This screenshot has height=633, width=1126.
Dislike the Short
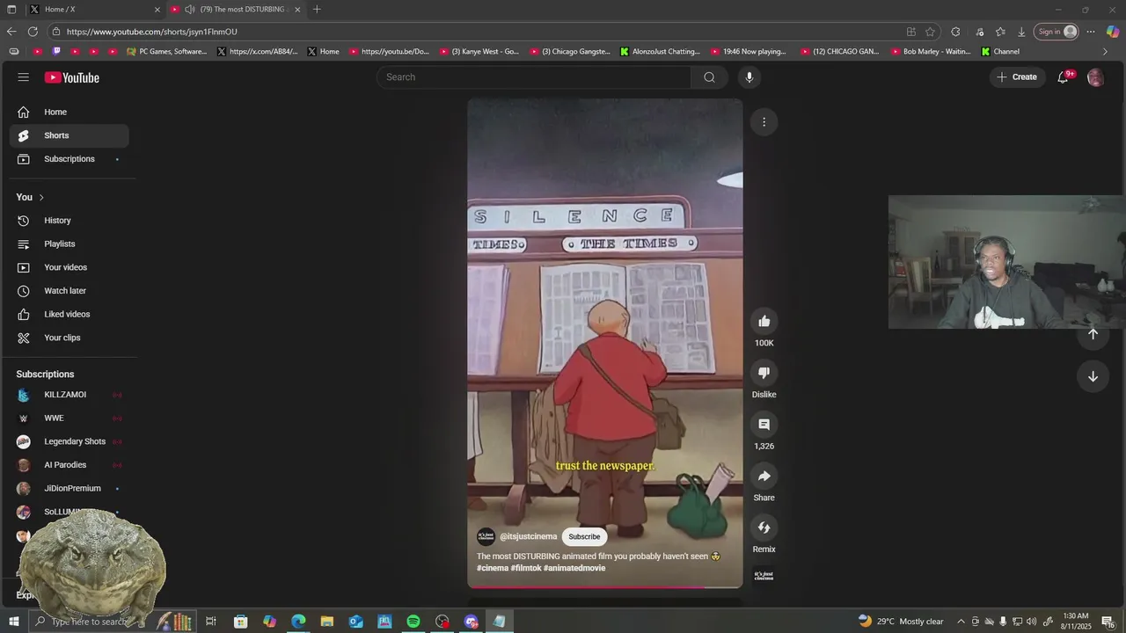(764, 373)
